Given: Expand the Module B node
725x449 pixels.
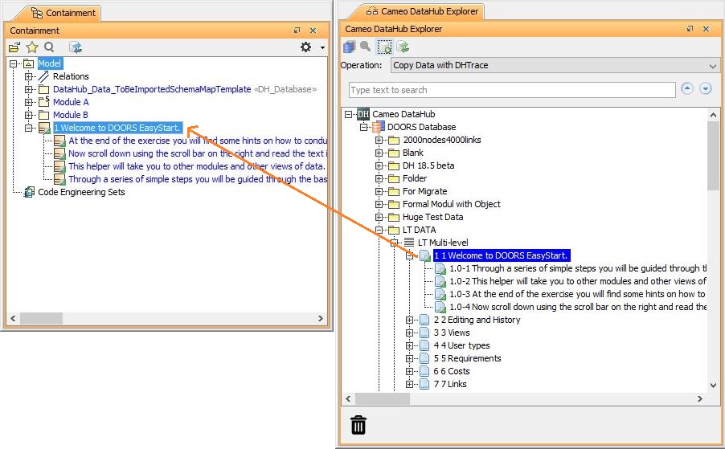Looking at the screenshot, I should pyautogui.click(x=29, y=115).
